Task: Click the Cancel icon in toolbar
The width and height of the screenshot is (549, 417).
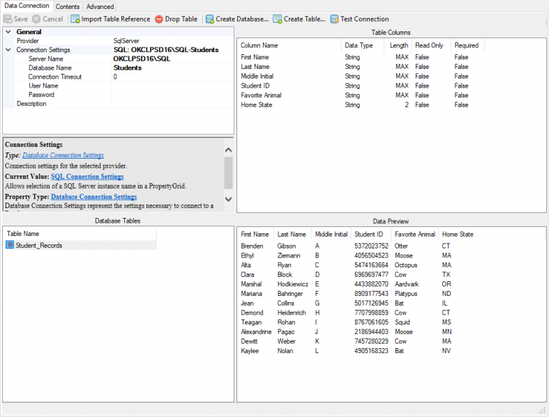Action: click(36, 19)
